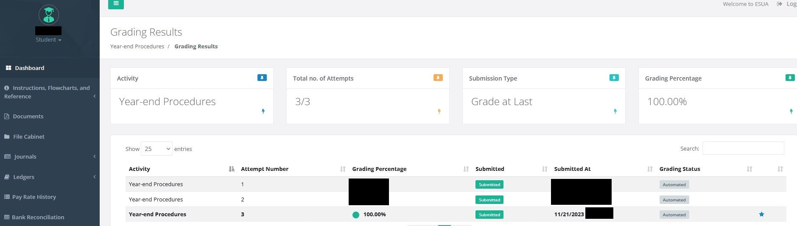Click the lightning bolt icon in Activity card
The width and height of the screenshot is (797, 226).
pos(263,112)
